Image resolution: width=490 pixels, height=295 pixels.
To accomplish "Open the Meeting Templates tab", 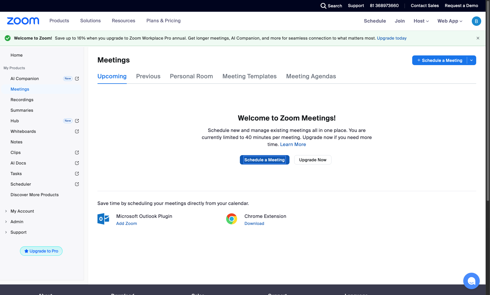I will tap(250, 76).
